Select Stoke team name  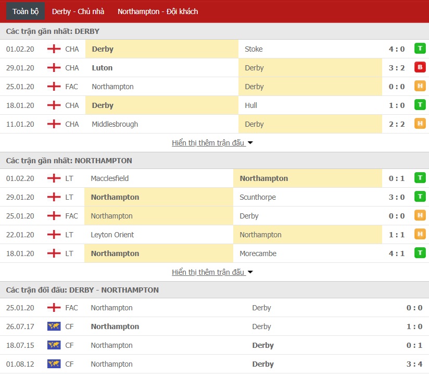coord(254,49)
